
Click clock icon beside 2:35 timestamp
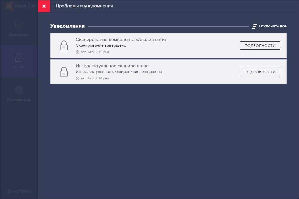[x=78, y=52]
